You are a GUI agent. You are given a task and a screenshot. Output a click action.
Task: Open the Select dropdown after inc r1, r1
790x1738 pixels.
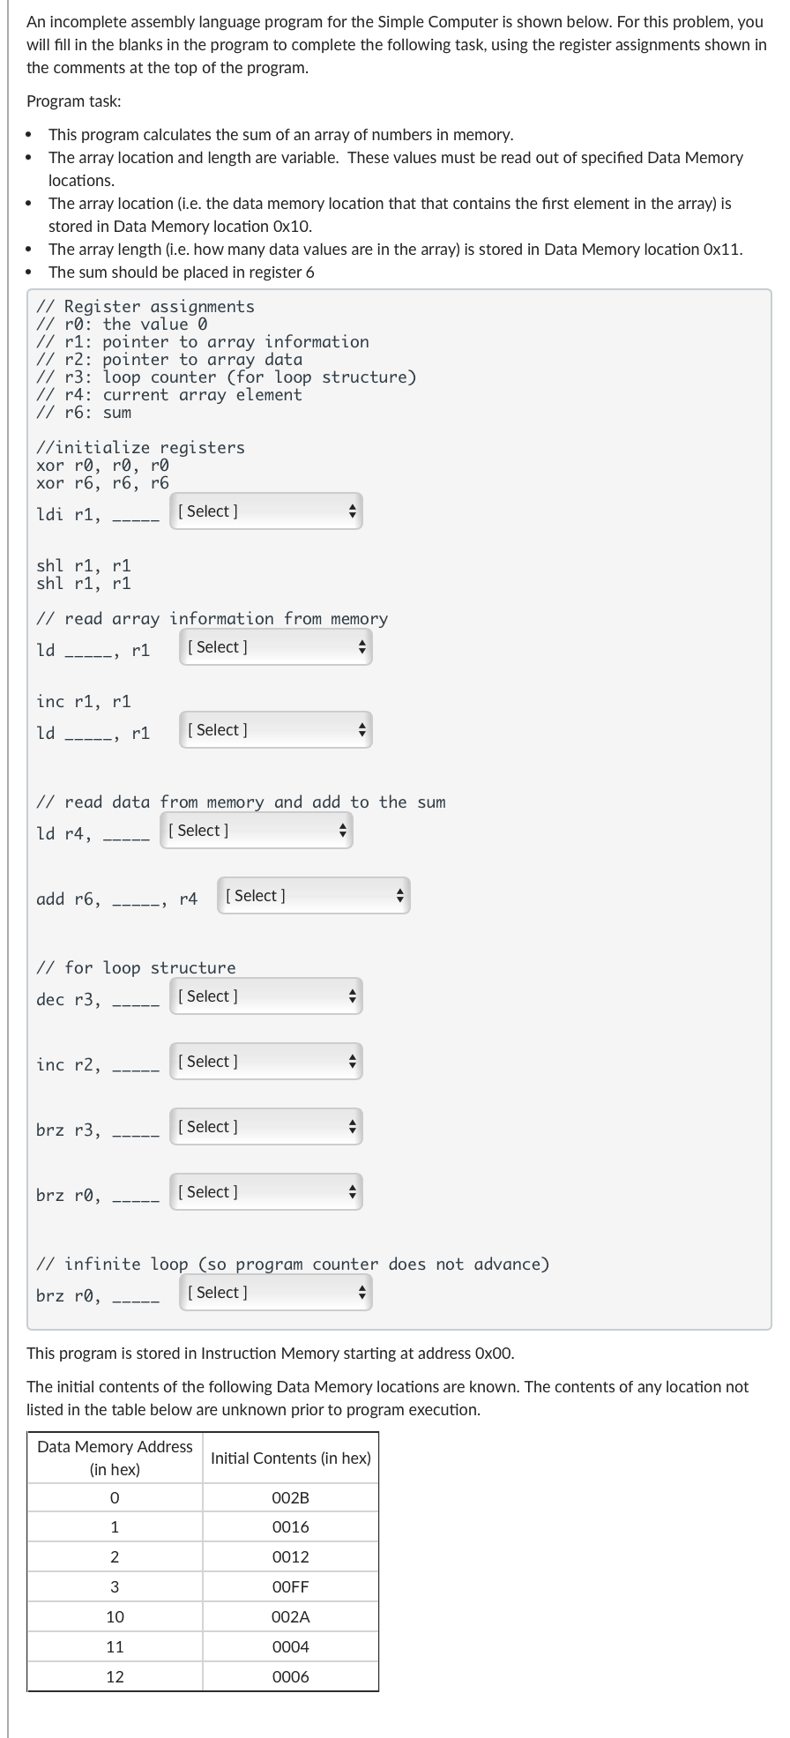(275, 729)
